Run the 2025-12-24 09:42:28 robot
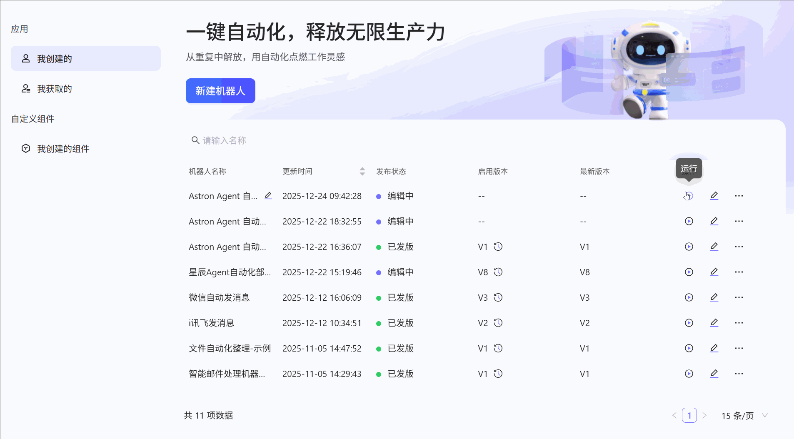This screenshot has height=439, width=794. (x=689, y=196)
